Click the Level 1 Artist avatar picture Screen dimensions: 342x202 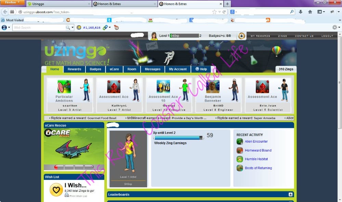pos(128,159)
